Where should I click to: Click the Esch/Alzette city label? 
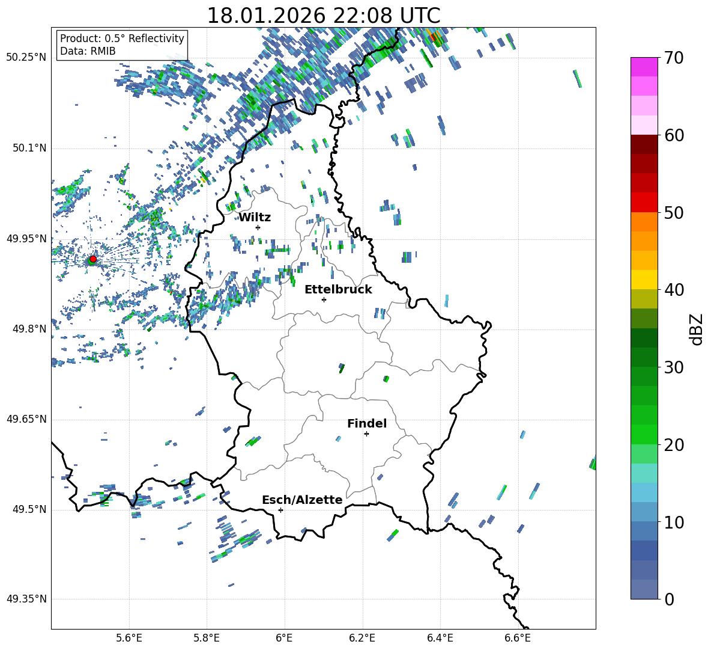coord(303,500)
